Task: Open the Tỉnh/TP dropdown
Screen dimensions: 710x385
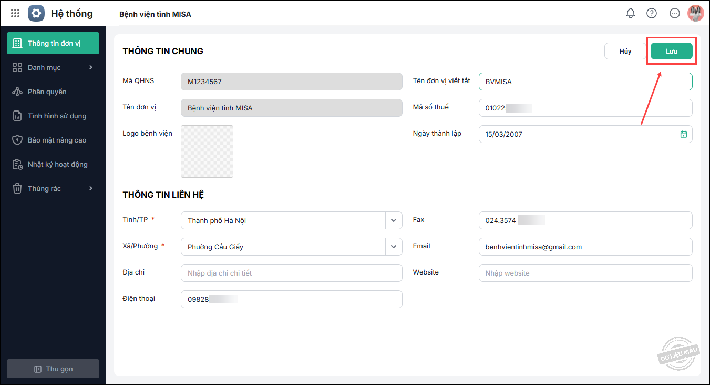Action: click(x=393, y=220)
